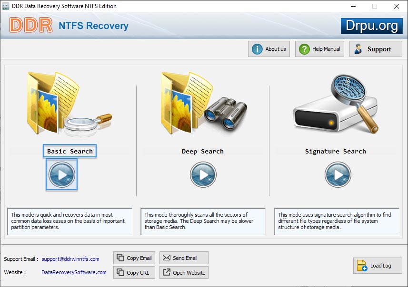
Task: Minimize the DDR Data Recovery window
Action: pyautogui.click(x=353, y=6)
